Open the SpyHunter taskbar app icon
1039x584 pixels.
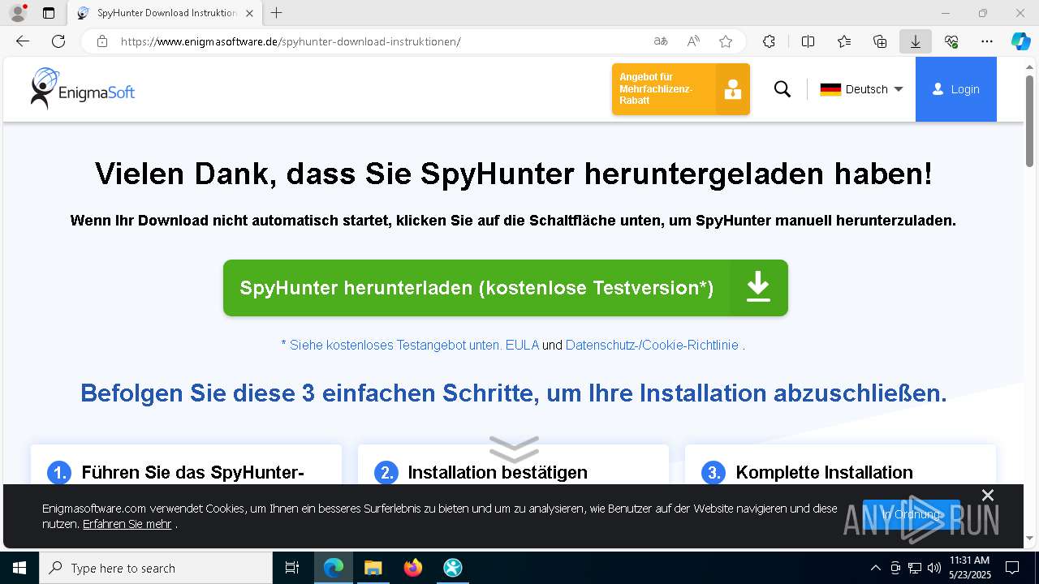(x=453, y=568)
